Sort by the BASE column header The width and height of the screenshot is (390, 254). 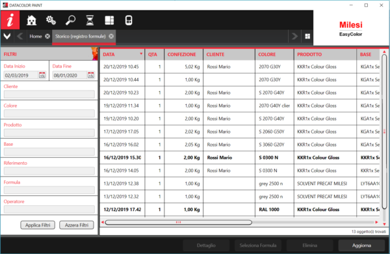click(x=369, y=54)
